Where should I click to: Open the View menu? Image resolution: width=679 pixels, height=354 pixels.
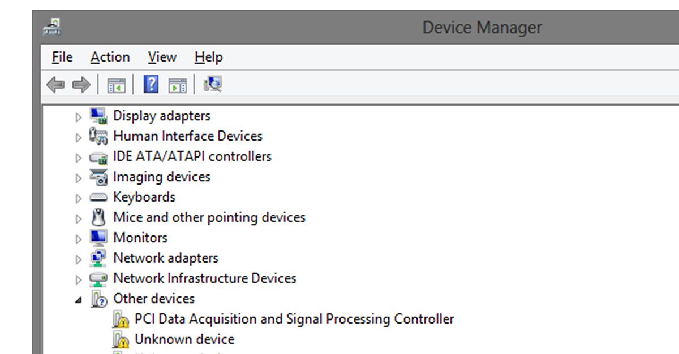[161, 57]
